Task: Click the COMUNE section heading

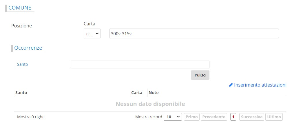Action: [x=20, y=8]
